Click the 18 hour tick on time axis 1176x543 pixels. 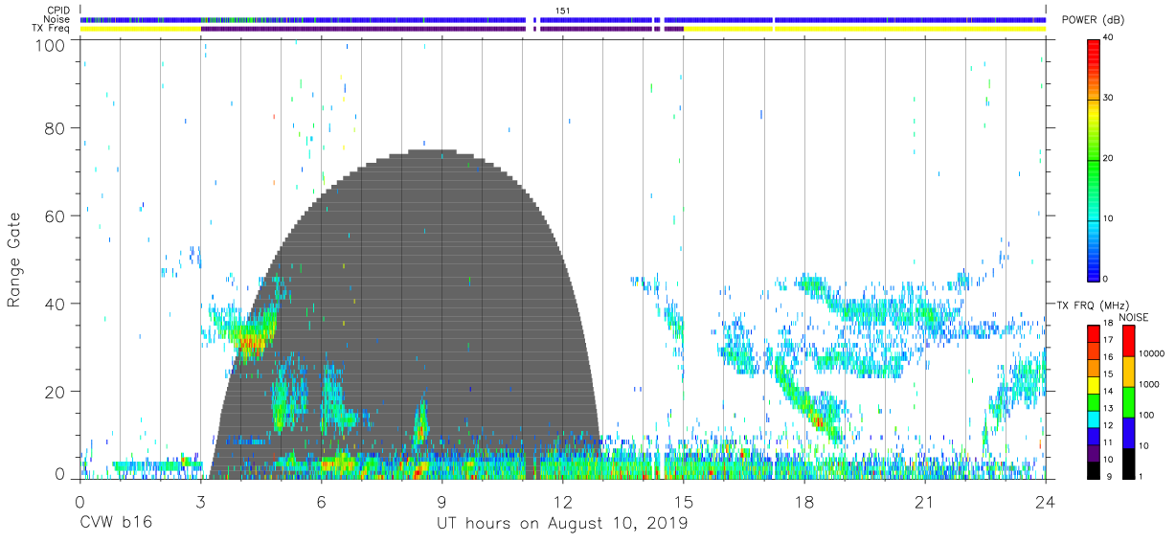804,501
